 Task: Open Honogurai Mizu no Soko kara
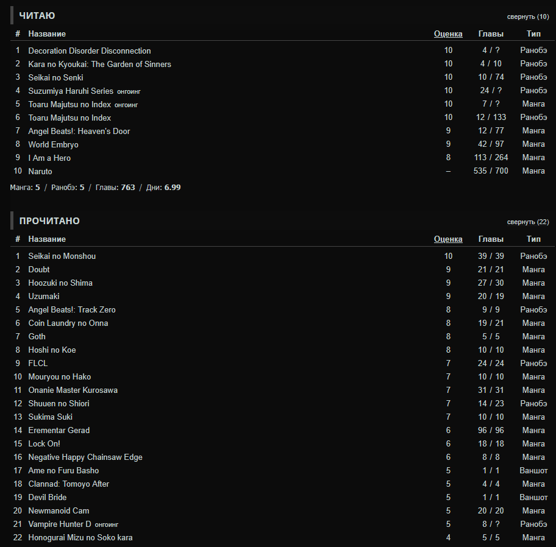(x=80, y=538)
